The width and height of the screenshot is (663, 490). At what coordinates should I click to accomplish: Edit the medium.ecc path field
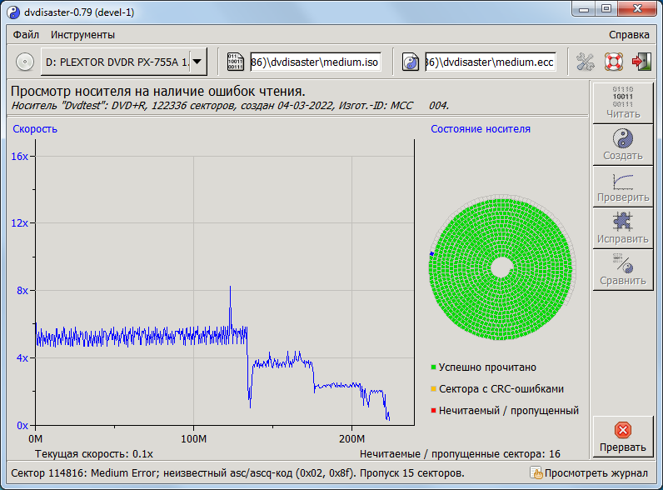(491, 62)
